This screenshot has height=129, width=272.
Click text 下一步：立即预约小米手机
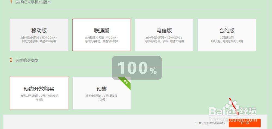(x=209, y=123)
